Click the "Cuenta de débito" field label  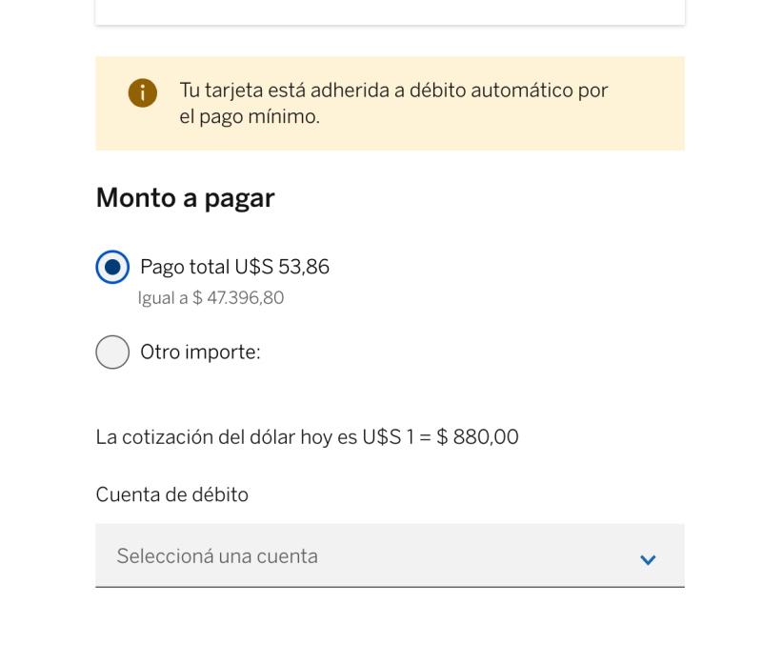point(171,494)
